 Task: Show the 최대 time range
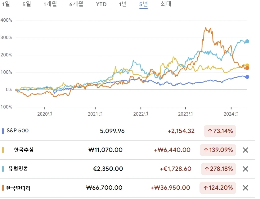point(166,4)
